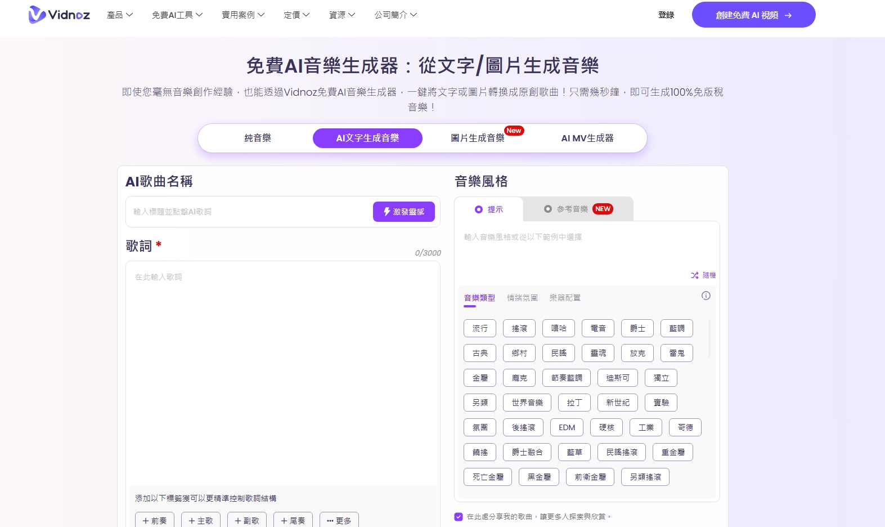Select the 哥德 genre tag
The width and height of the screenshot is (885, 527).
[x=685, y=427]
